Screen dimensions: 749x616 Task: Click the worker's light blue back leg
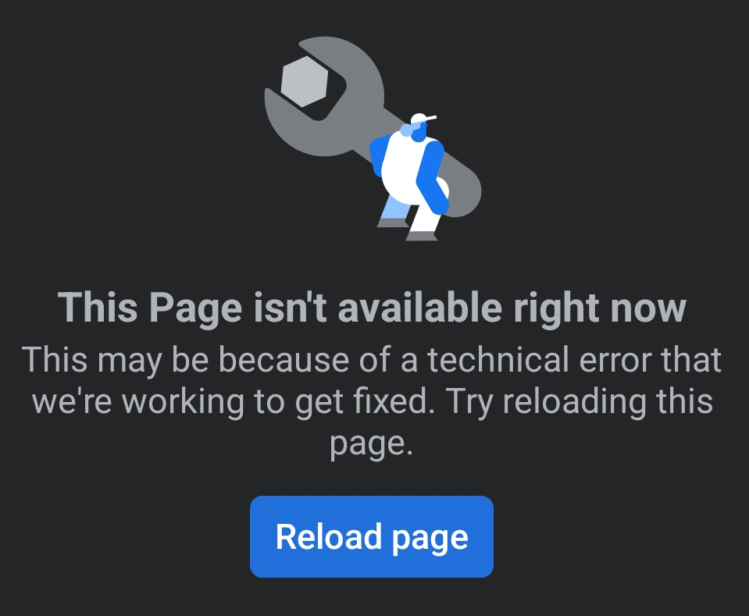[x=395, y=207]
